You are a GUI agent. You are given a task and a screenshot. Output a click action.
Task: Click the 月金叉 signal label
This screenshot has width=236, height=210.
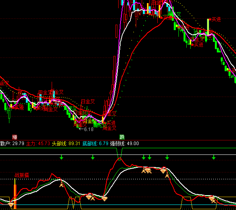tap(88, 102)
